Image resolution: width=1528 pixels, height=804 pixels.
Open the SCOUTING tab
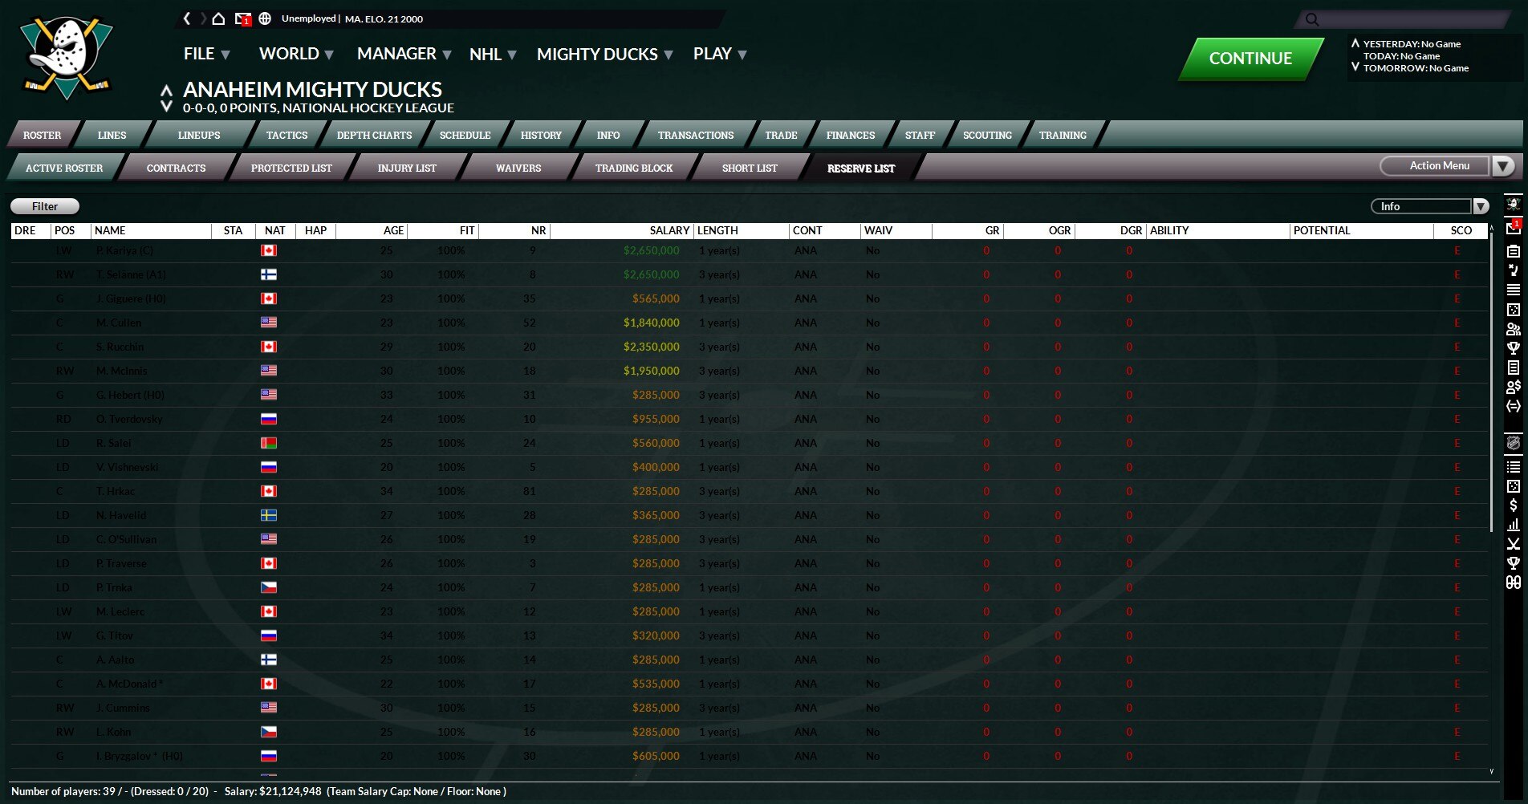(987, 135)
